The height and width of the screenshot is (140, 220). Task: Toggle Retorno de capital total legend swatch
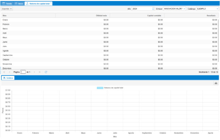(100, 88)
